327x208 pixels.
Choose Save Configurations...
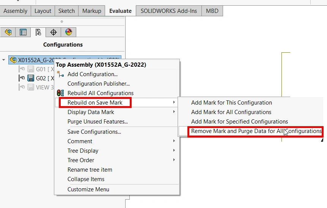coord(117,132)
